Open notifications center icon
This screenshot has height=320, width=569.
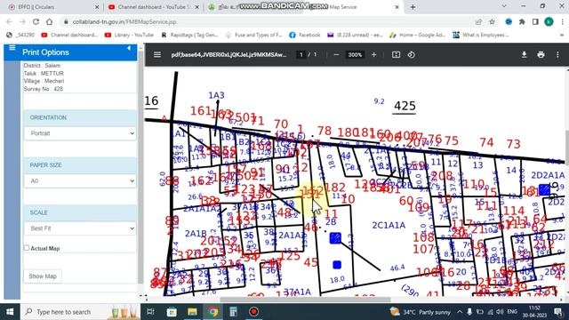point(558,312)
